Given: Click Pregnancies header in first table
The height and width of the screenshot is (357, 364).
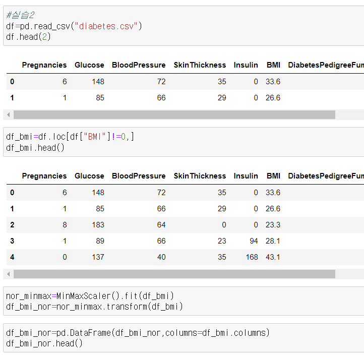Looking at the screenshot, I should pos(44,65).
